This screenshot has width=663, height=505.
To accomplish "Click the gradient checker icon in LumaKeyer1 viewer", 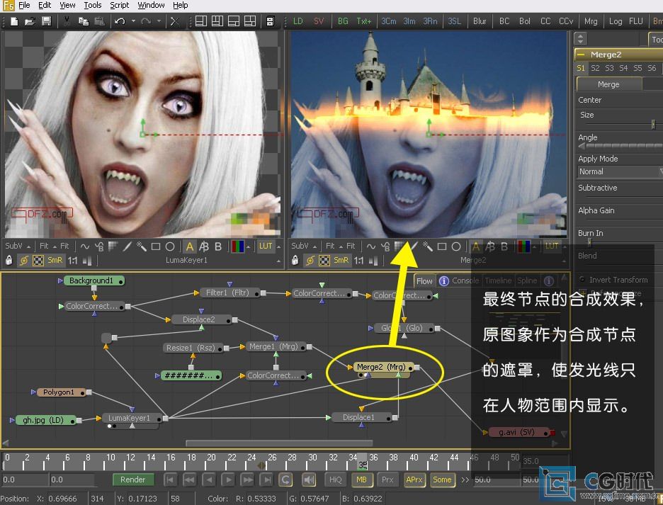I will (x=113, y=246).
